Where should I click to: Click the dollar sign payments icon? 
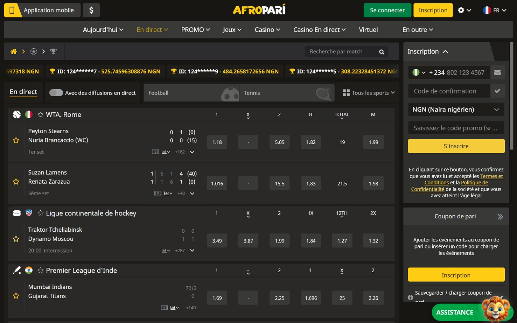tap(91, 10)
